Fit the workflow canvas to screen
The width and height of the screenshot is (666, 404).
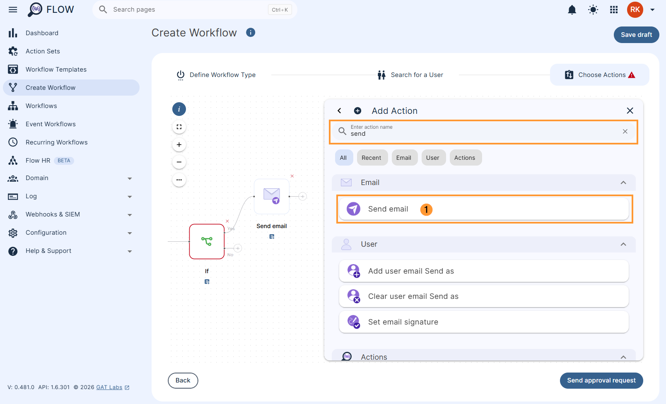point(179,127)
